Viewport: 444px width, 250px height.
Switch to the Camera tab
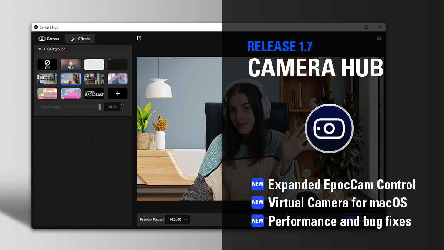pos(49,39)
